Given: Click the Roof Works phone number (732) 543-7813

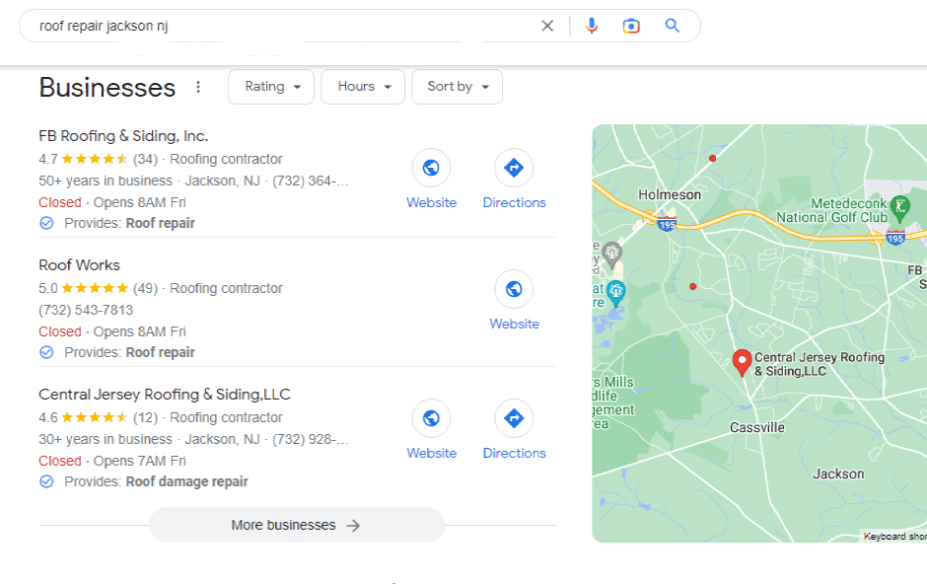Looking at the screenshot, I should 86,310.
